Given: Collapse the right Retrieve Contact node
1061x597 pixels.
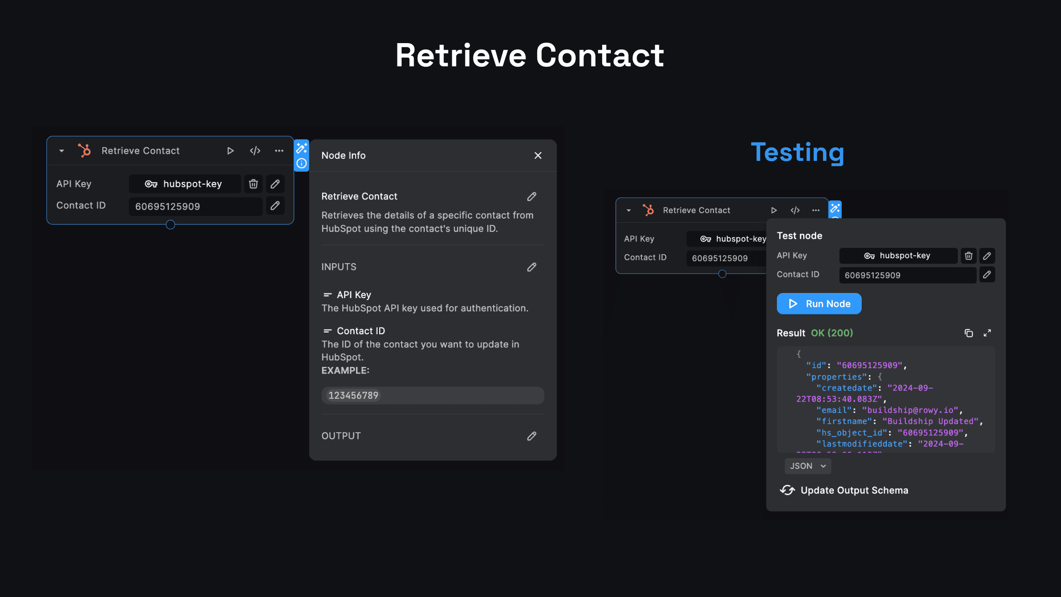Looking at the screenshot, I should tap(629, 211).
